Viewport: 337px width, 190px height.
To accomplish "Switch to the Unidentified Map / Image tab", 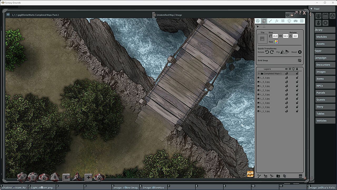I will (169, 15).
